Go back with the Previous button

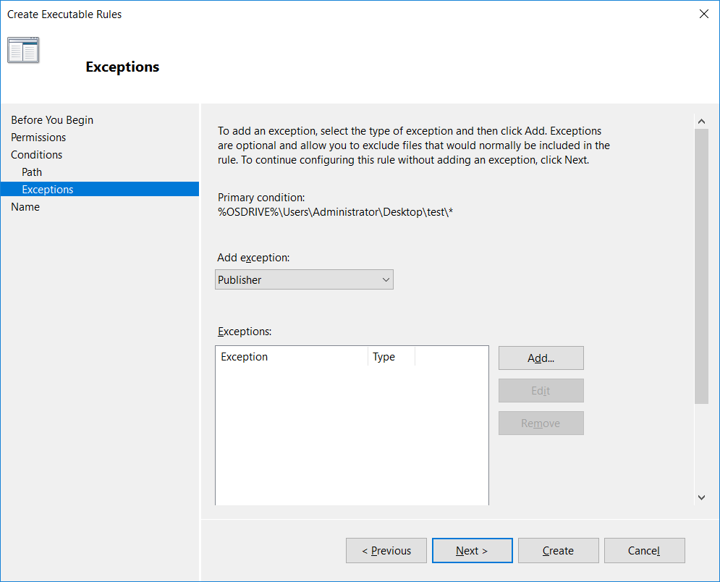pos(386,550)
